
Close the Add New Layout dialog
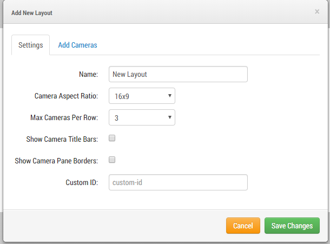(x=317, y=11)
